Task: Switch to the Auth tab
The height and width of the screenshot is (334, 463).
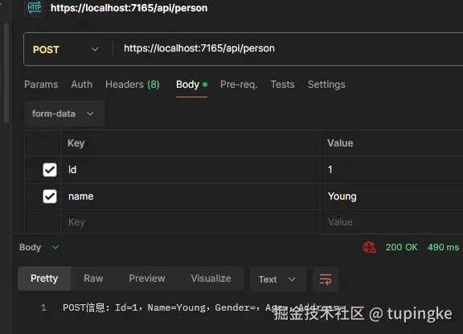Action: point(81,85)
